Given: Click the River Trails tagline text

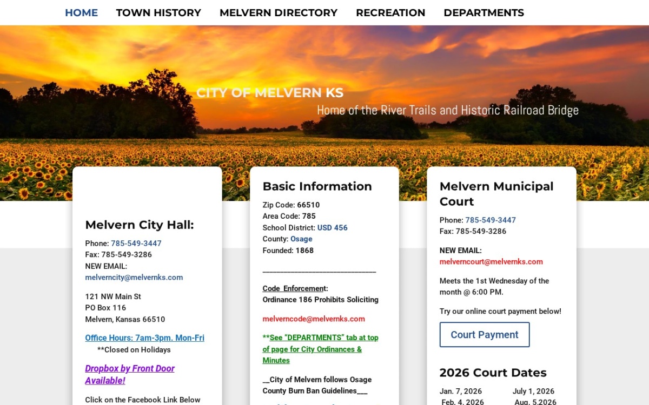Looking at the screenshot, I should [448, 110].
